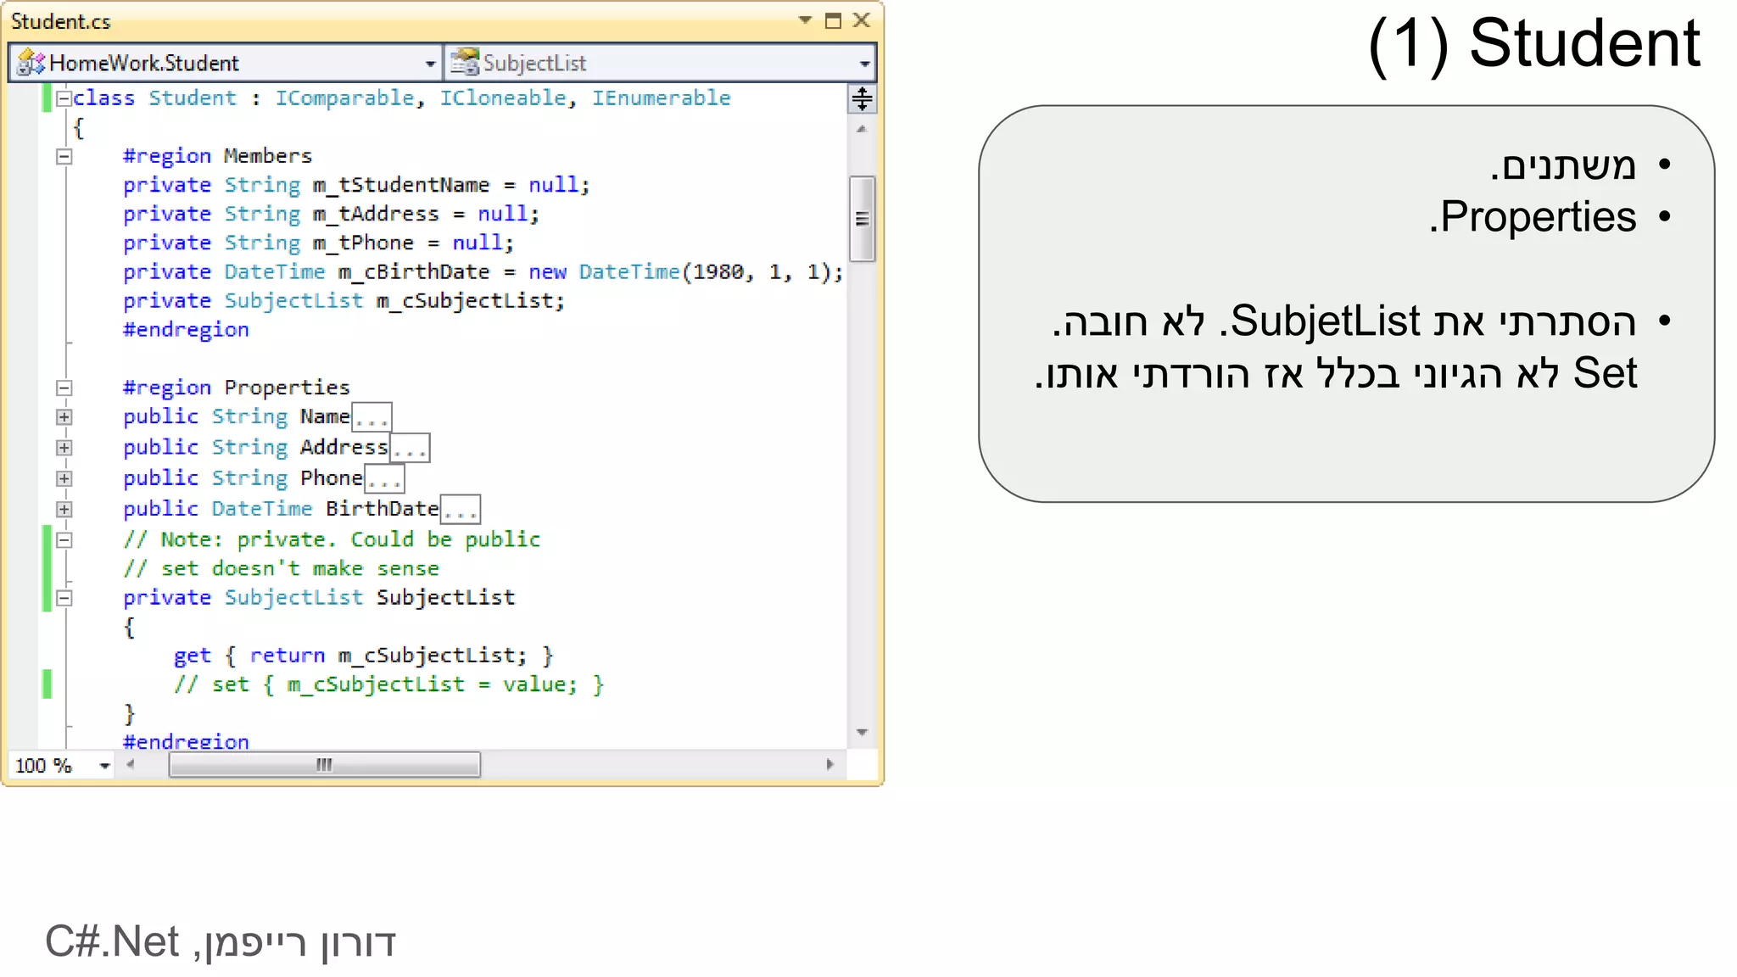The image size is (1737, 977).
Task: Click the HomeWork.Student class icon
Action: (31, 63)
